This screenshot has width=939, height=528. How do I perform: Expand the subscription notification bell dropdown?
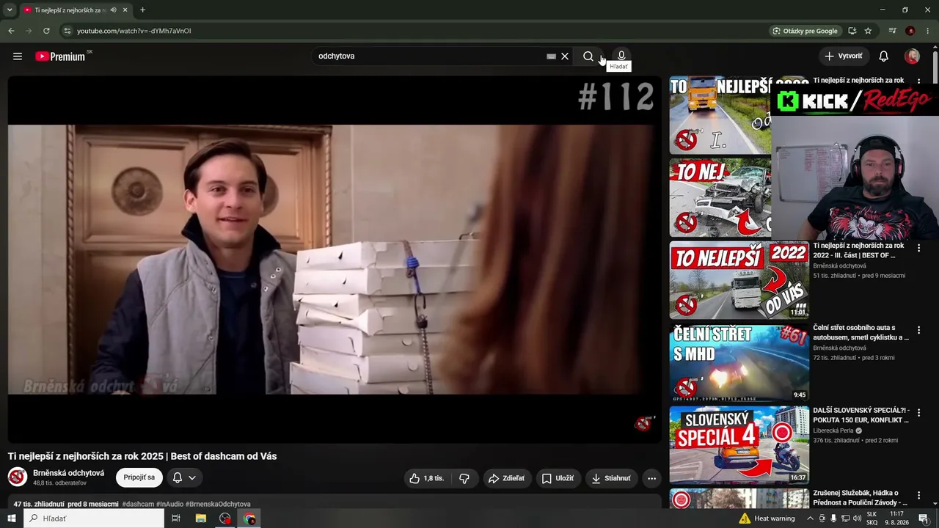click(x=184, y=477)
